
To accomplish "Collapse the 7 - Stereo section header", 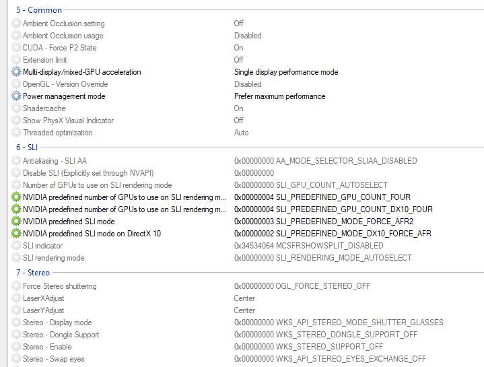I will [33, 273].
